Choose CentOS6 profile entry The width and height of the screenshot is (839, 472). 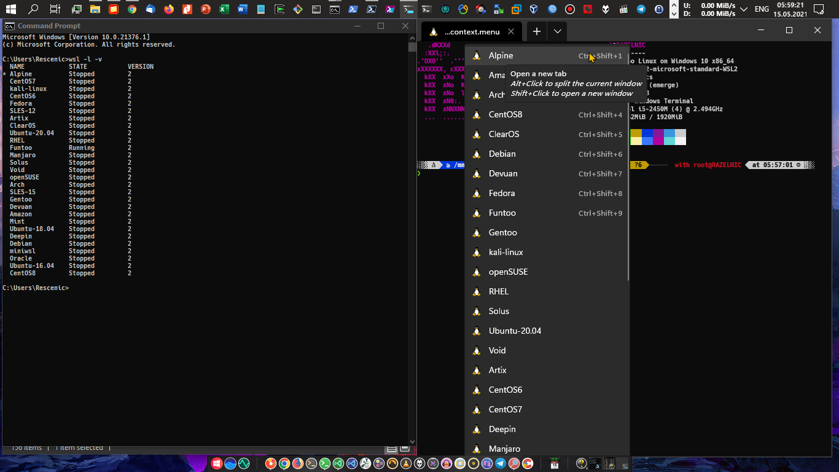[547, 390]
